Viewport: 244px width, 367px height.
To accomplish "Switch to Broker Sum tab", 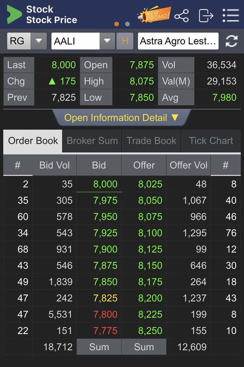I will pyautogui.click(x=92, y=141).
